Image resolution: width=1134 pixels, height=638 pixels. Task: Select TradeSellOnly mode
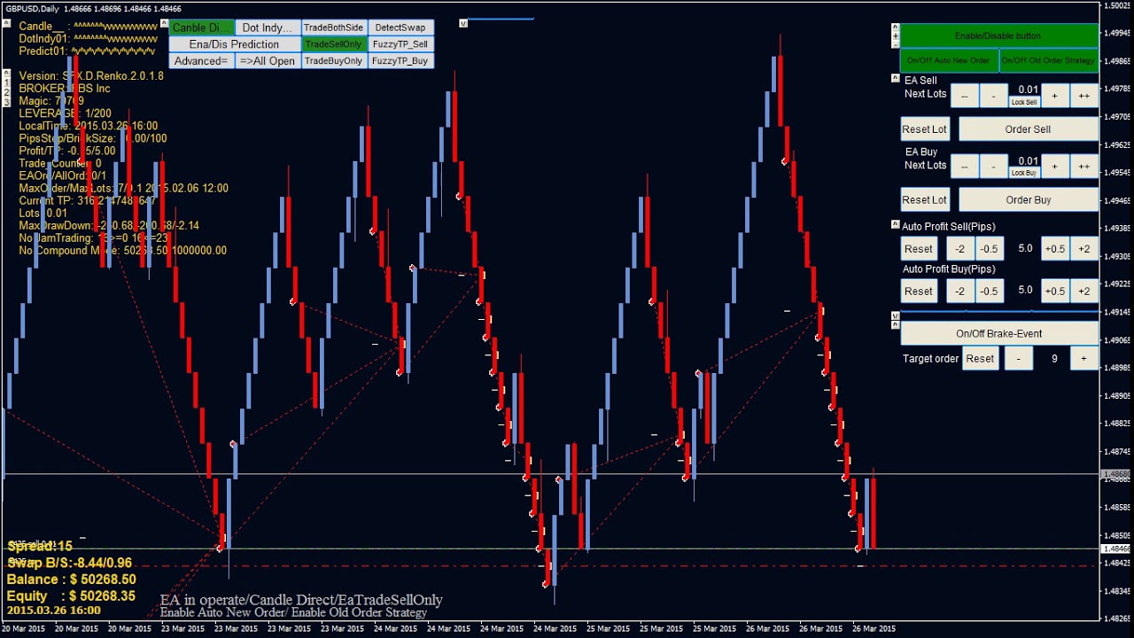(334, 44)
